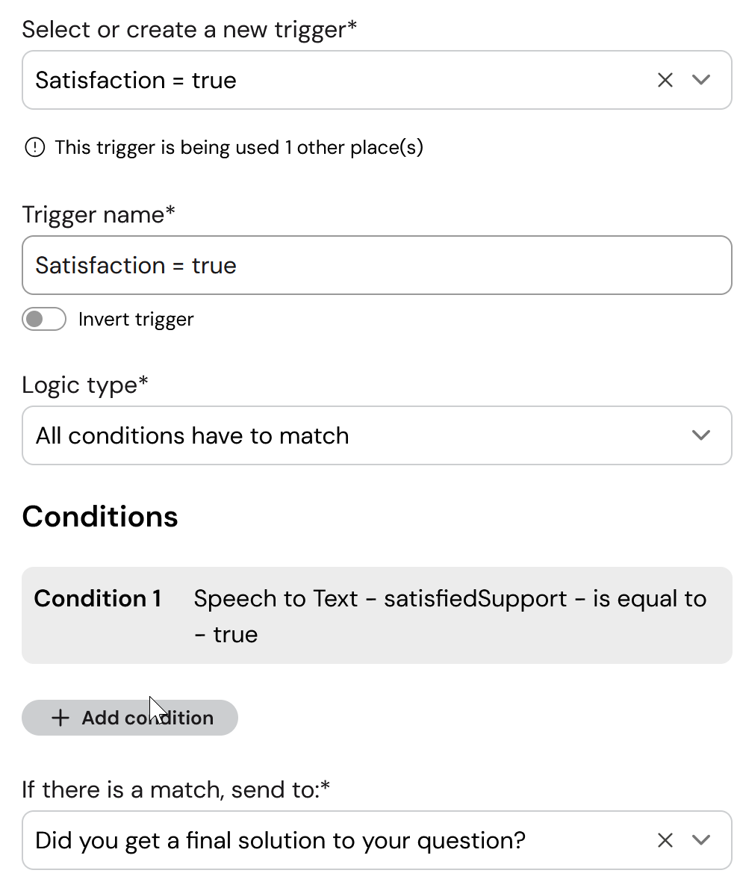Click the 'All conditions have to match' text
The image size is (740, 879).
pos(193,435)
